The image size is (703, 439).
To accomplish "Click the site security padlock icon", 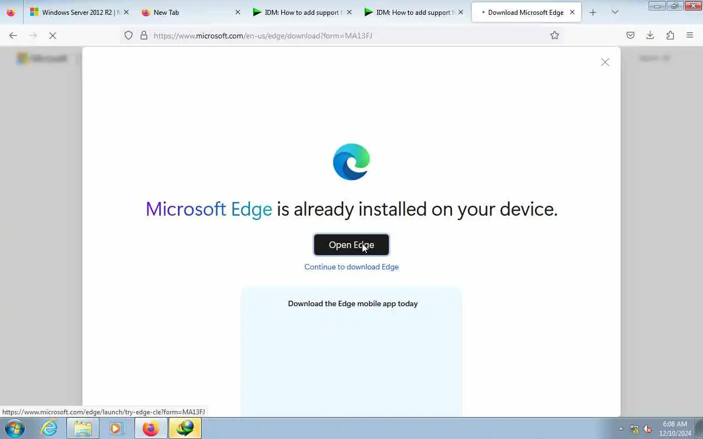I will (144, 35).
